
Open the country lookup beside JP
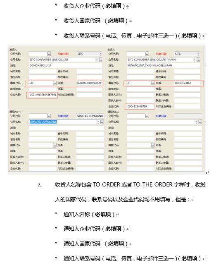pyautogui.click(x=153, y=83)
